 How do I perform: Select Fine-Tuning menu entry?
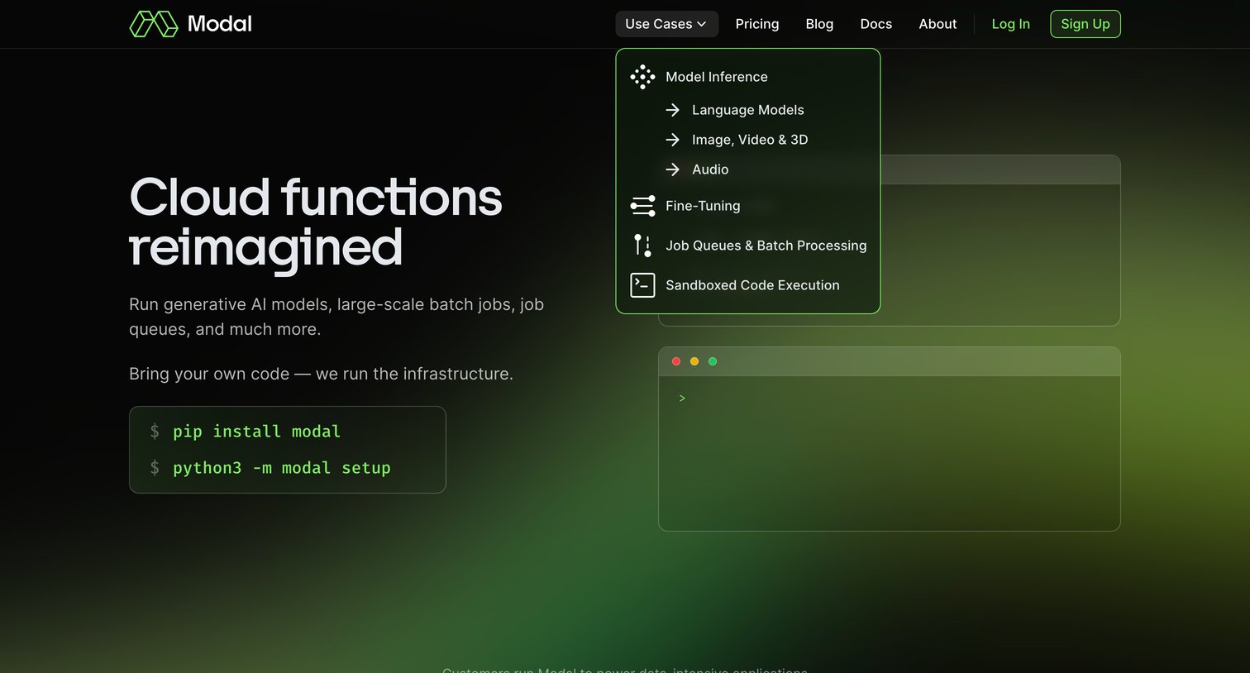click(x=703, y=206)
